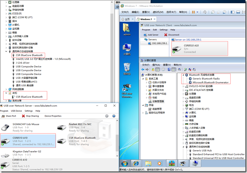
Task: Collapse the unknown devices node in Device Manager
Action: tap(6, 93)
